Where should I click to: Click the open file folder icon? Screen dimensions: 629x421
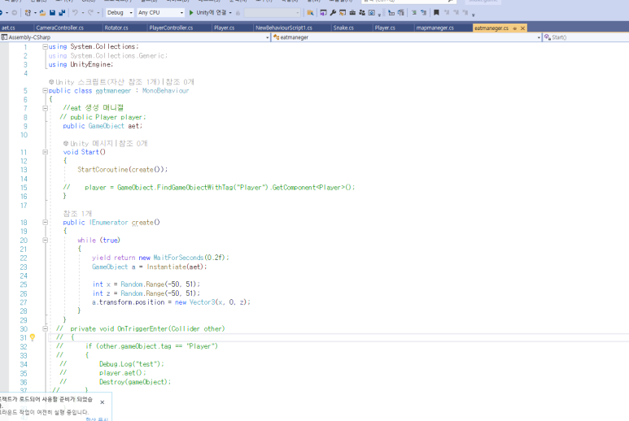click(x=42, y=13)
